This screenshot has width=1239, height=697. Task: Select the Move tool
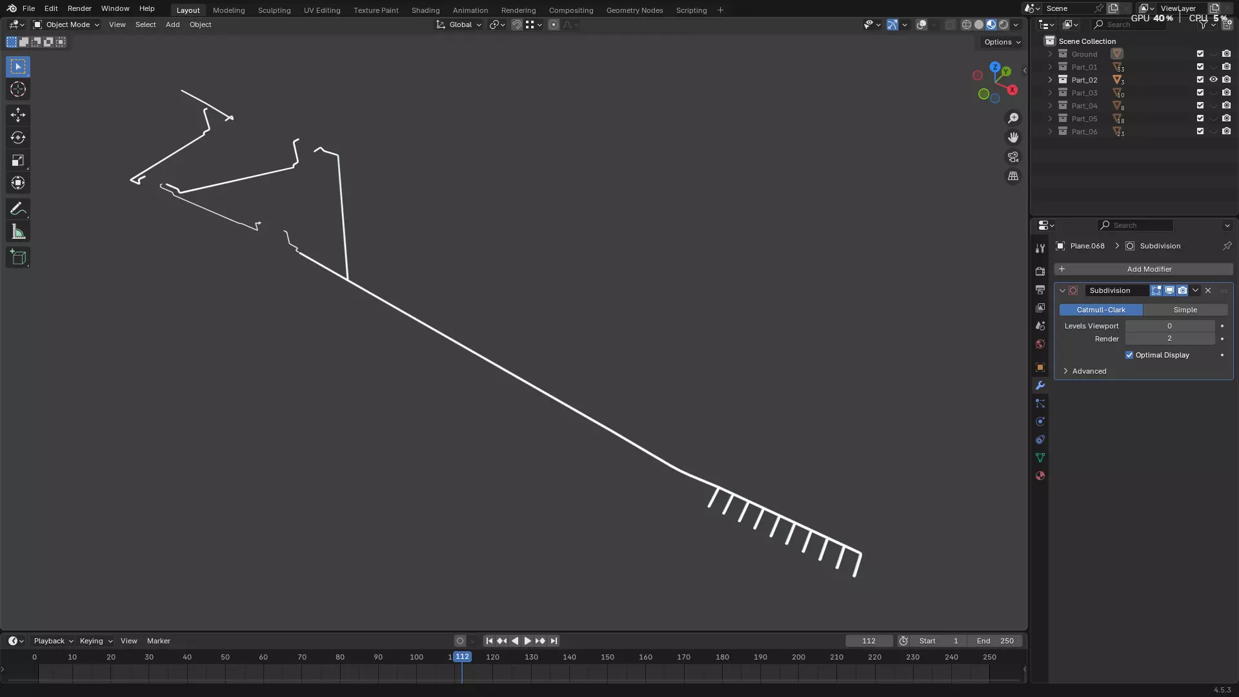pos(18,115)
